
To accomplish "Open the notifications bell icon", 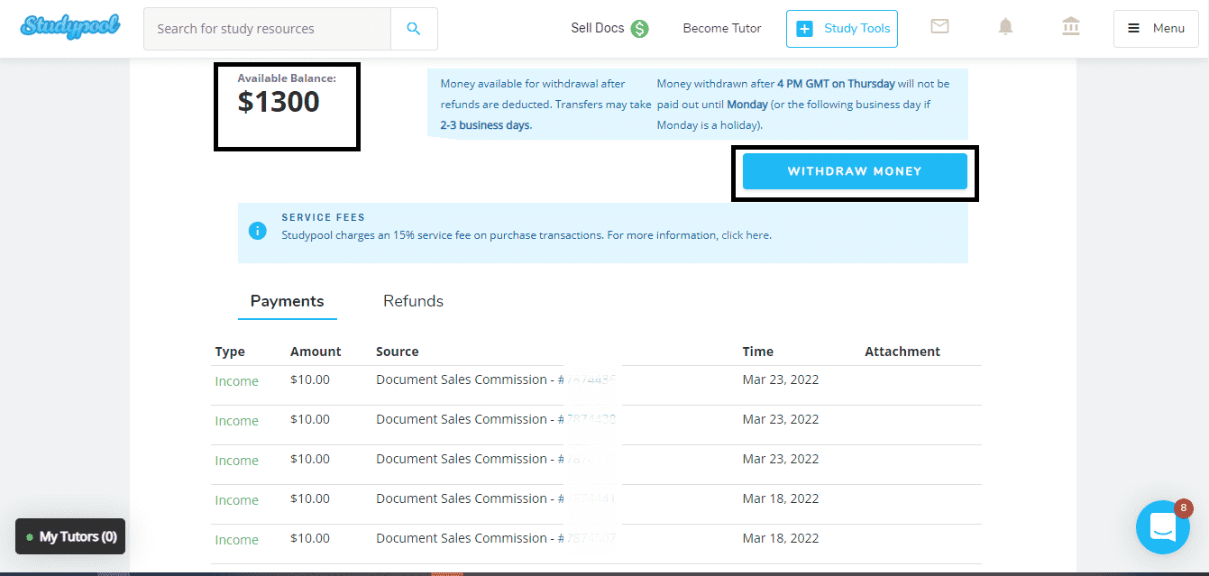I will point(1005,27).
